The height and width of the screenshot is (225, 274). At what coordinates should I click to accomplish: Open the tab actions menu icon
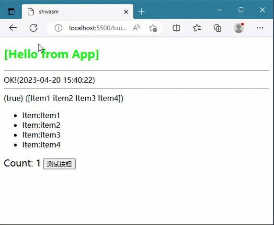click(11, 11)
